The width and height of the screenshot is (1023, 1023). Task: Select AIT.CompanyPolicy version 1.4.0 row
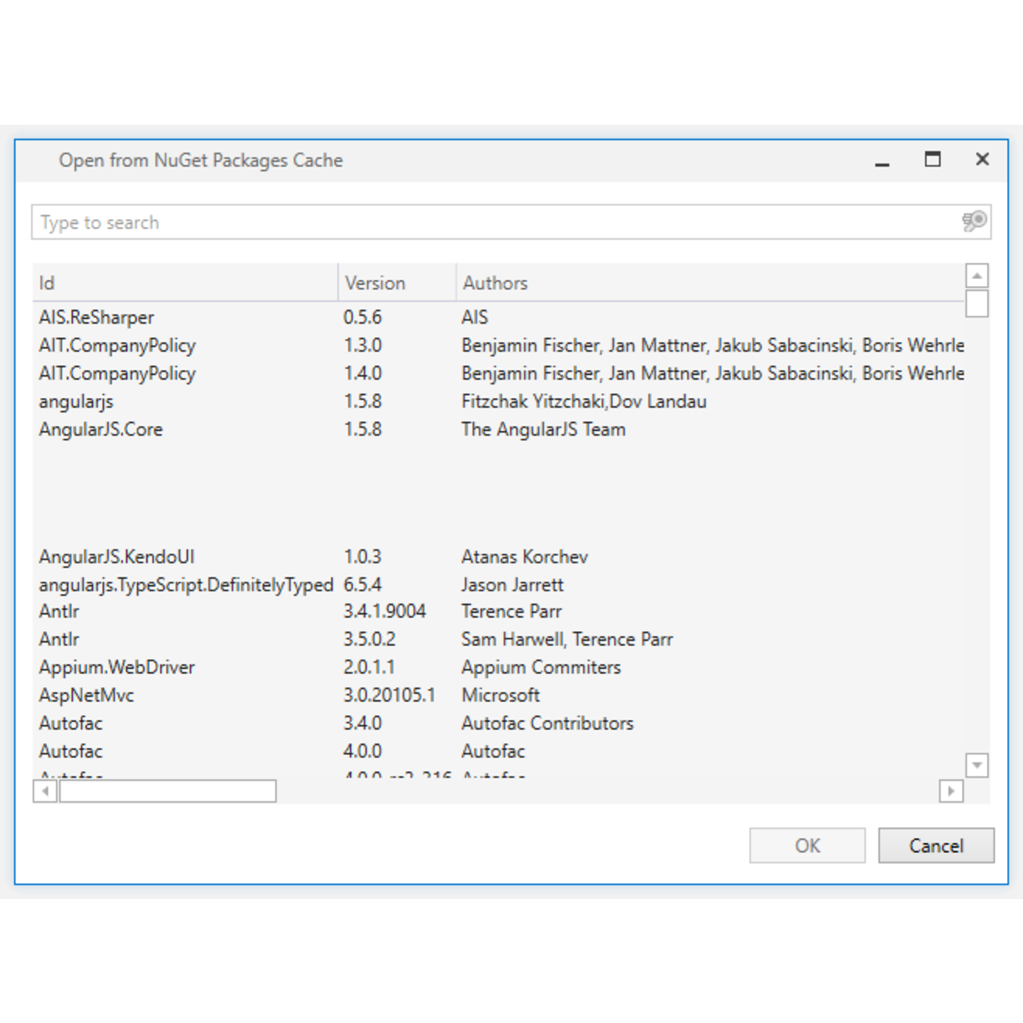[499, 373]
